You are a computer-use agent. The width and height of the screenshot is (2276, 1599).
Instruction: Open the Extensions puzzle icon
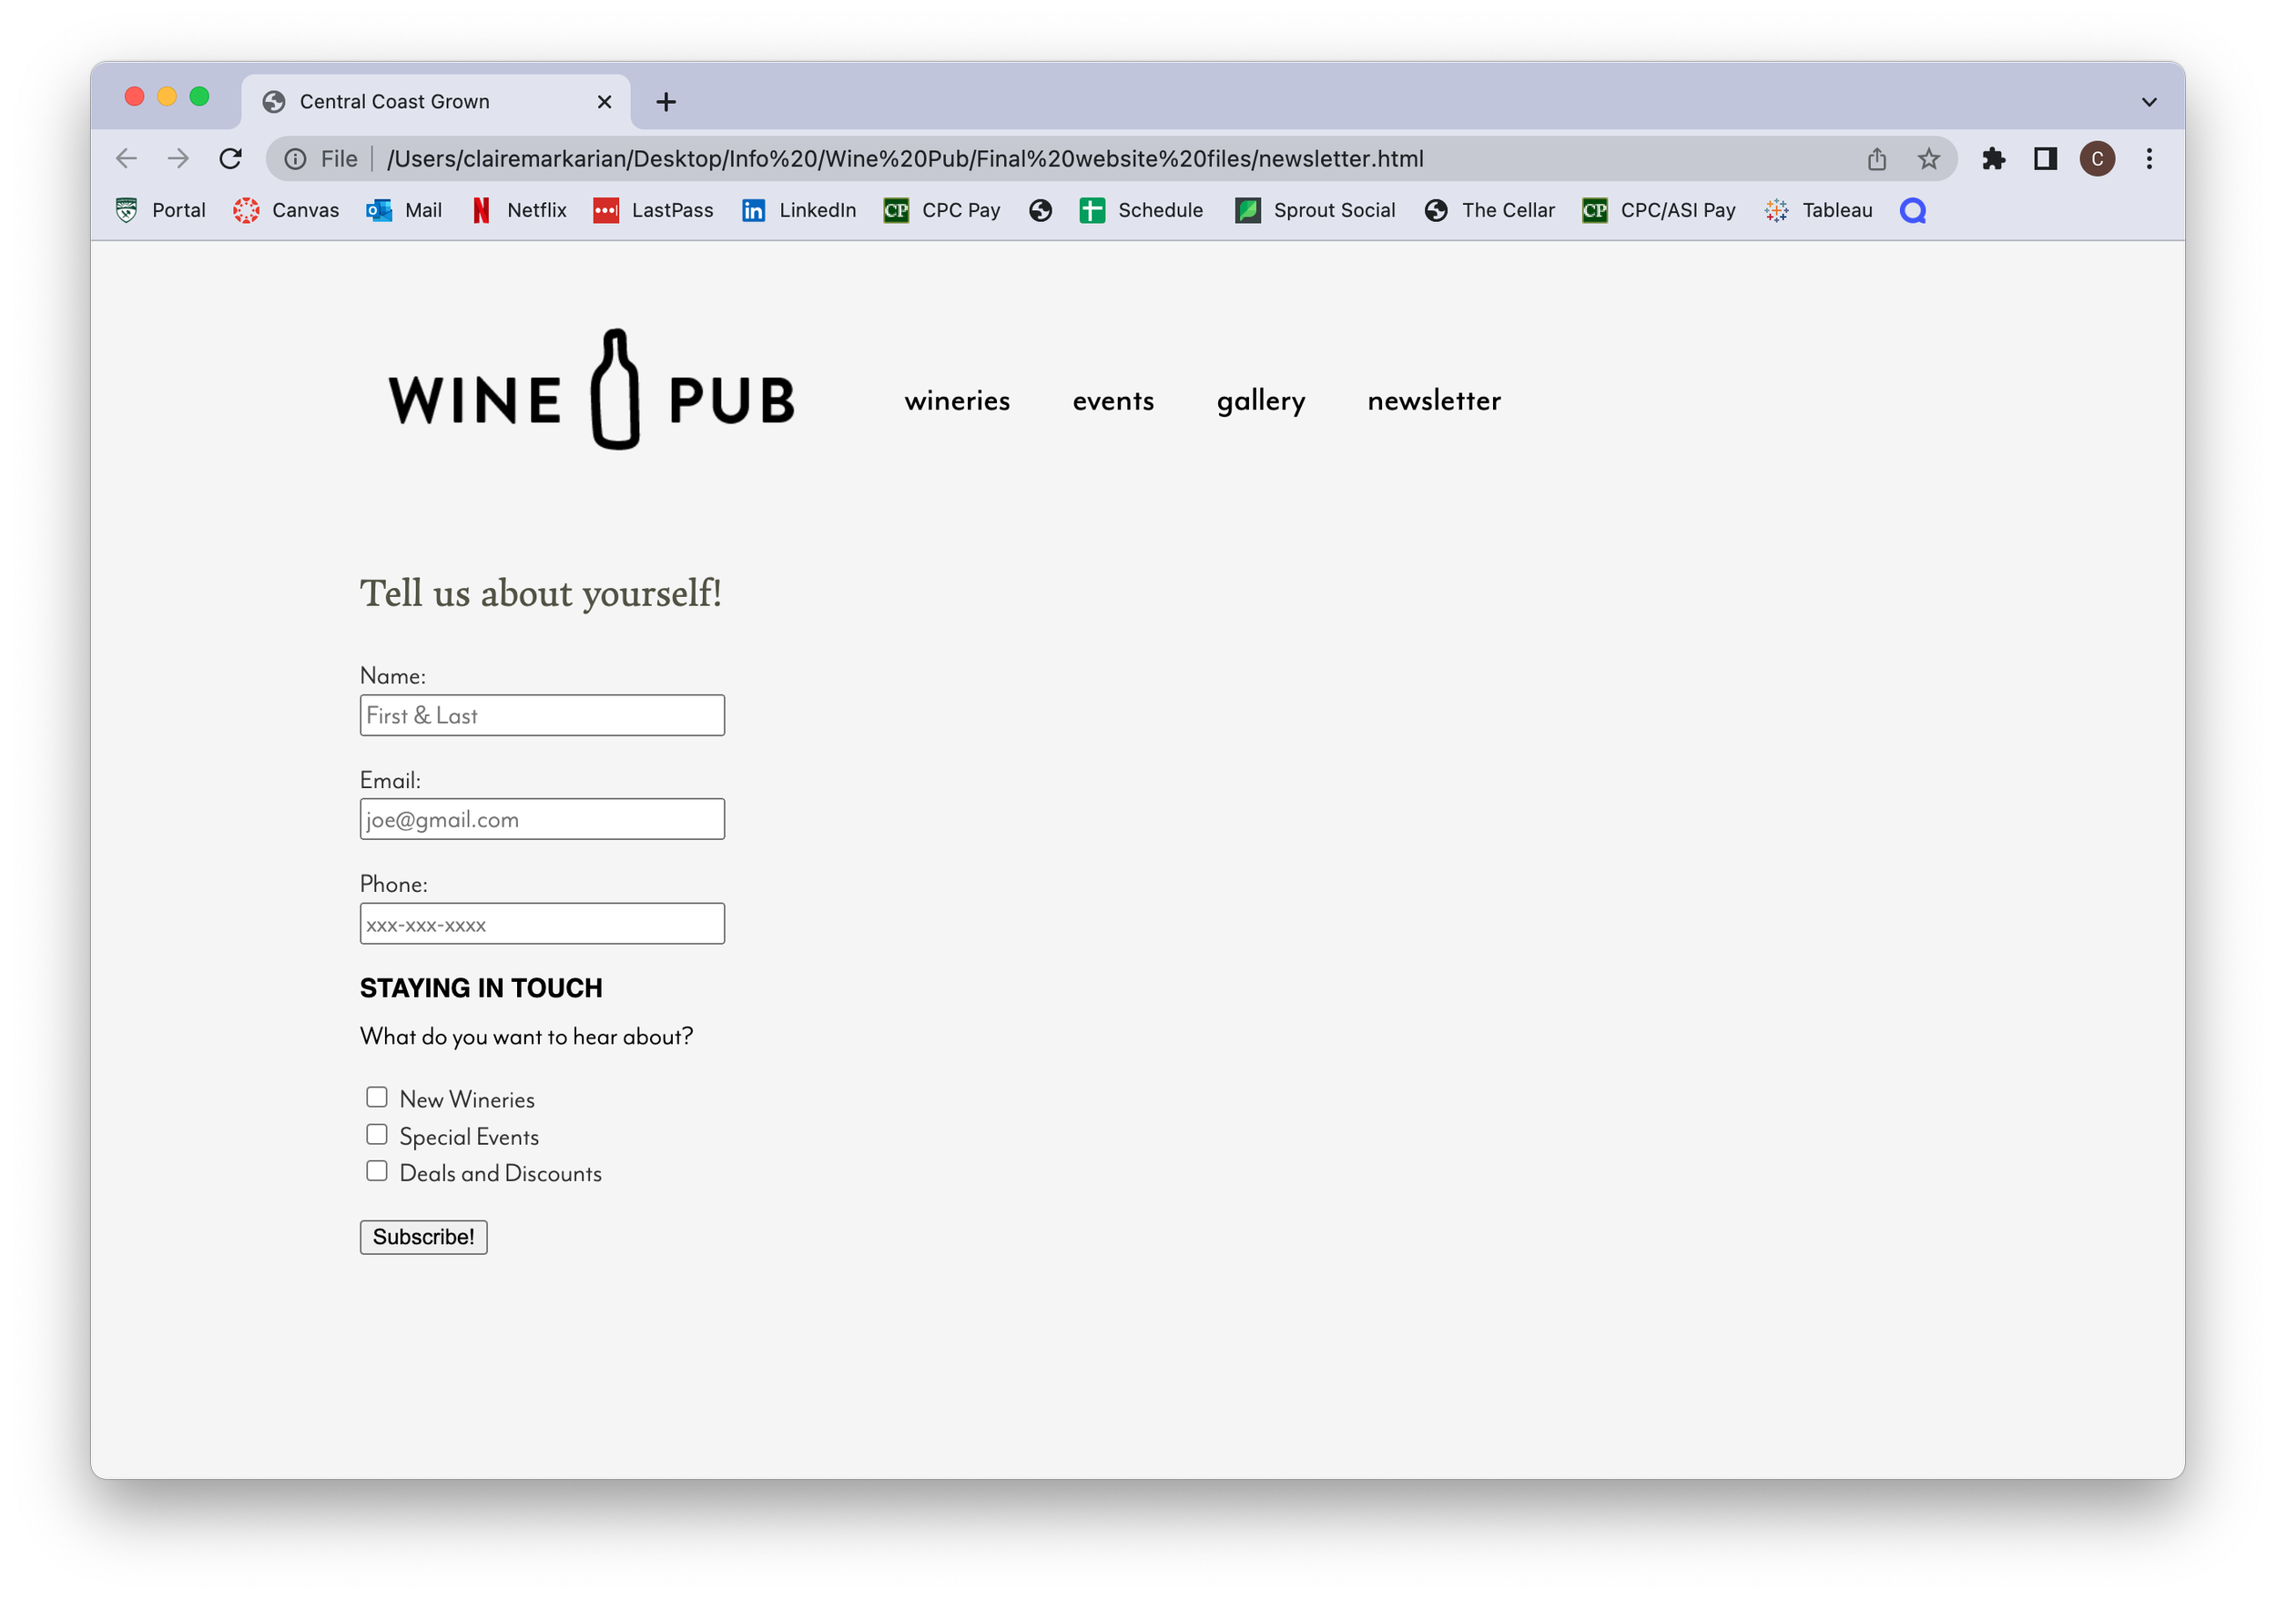click(1994, 158)
